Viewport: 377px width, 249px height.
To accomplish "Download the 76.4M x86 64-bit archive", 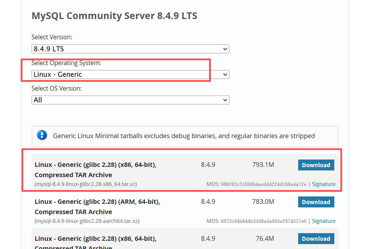I will point(316,239).
